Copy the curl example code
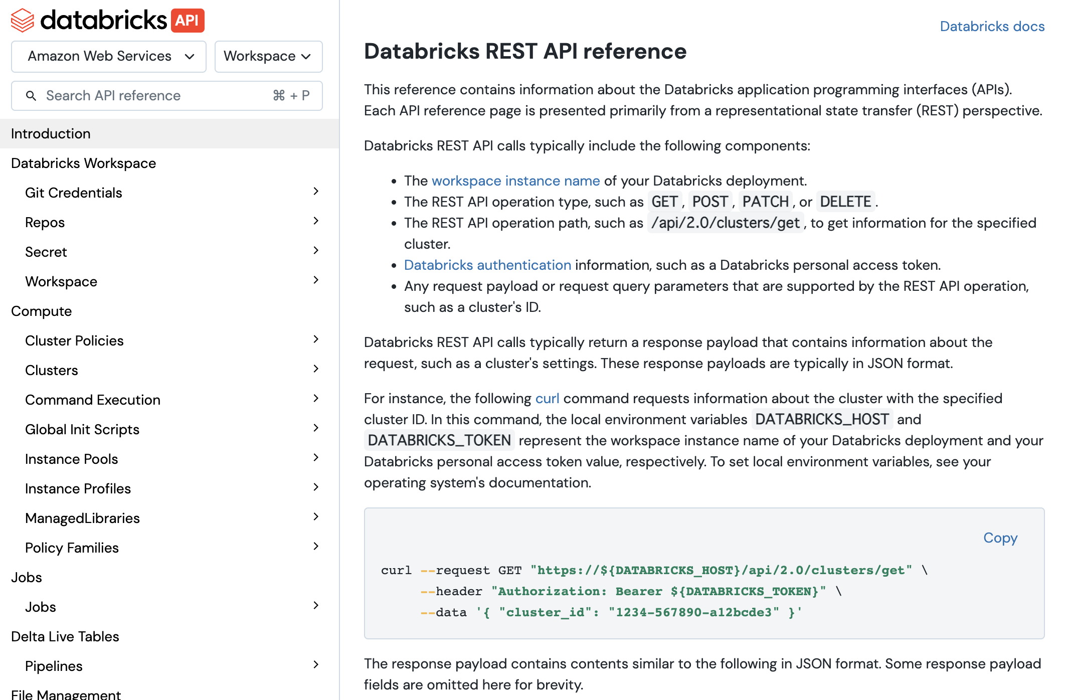Image resolution: width=1069 pixels, height=700 pixels. click(1000, 538)
